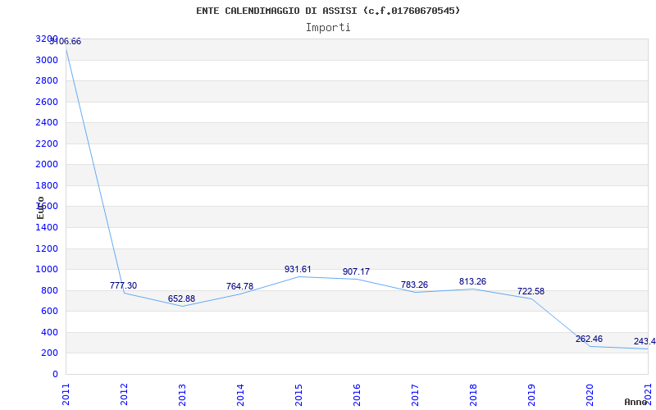The image size is (656, 410).
Task: Click the 2400 y-axis tick label
Action: pyautogui.click(x=47, y=122)
